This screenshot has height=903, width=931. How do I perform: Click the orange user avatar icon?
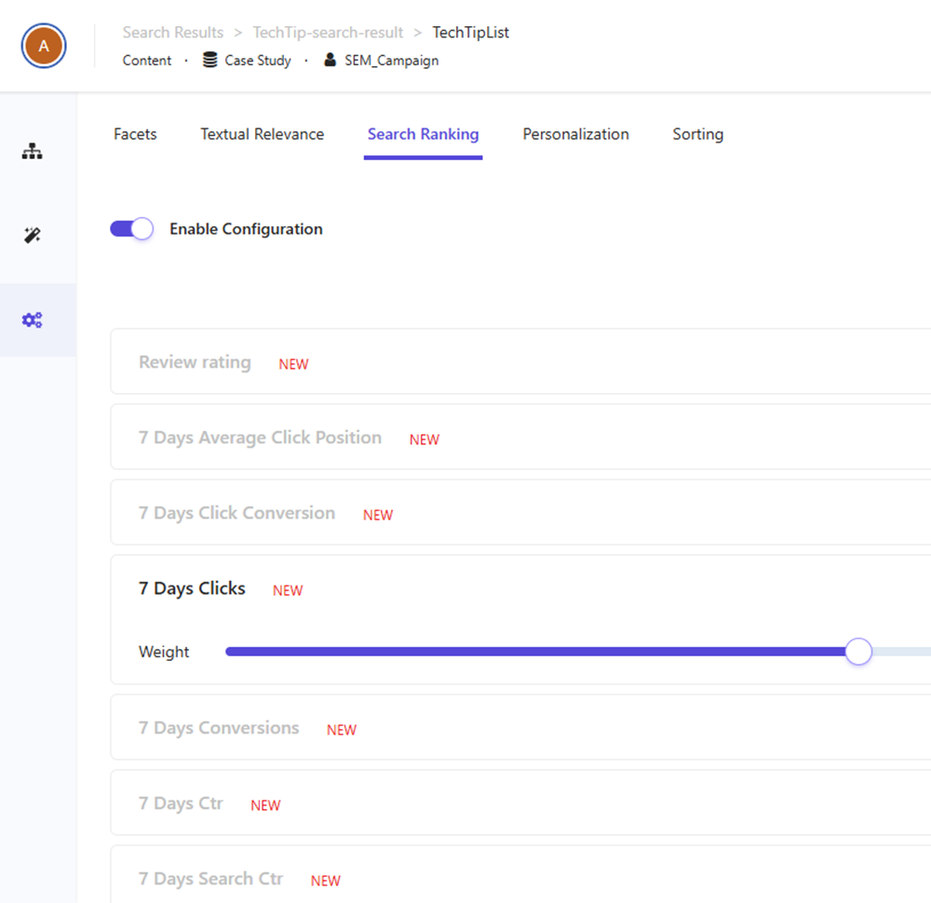click(44, 46)
